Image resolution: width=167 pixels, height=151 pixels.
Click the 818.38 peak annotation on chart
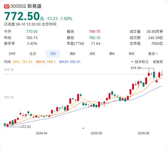click(136, 68)
